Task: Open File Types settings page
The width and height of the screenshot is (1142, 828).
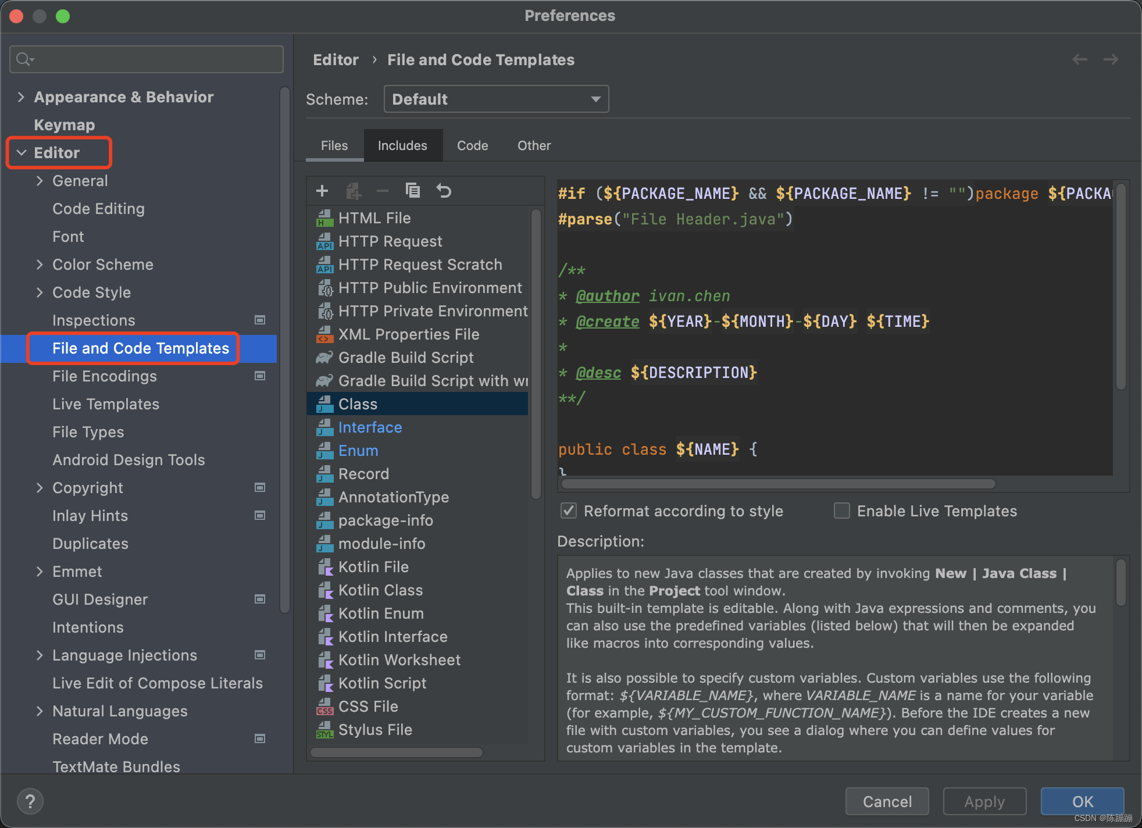Action: tap(88, 432)
